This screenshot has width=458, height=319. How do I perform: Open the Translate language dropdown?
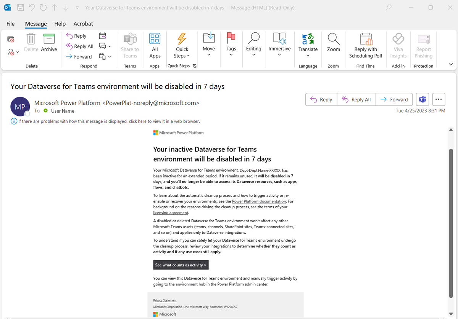[308, 45]
